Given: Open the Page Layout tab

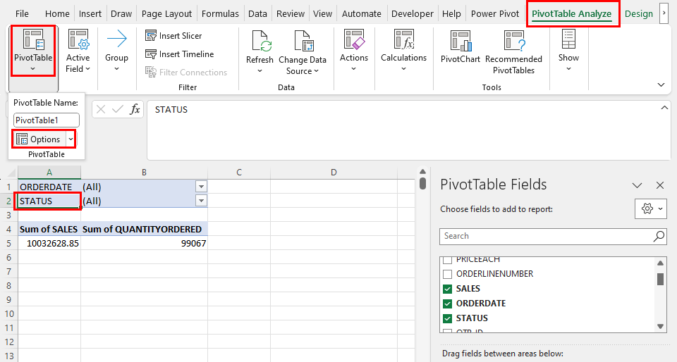Looking at the screenshot, I should (x=166, y=14).
